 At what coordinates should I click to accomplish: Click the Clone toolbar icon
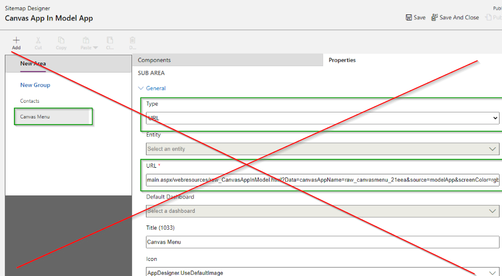click(x=110, y=40)
